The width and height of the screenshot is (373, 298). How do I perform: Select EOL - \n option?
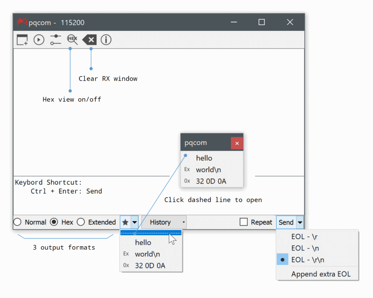click(x=317, y=248)
